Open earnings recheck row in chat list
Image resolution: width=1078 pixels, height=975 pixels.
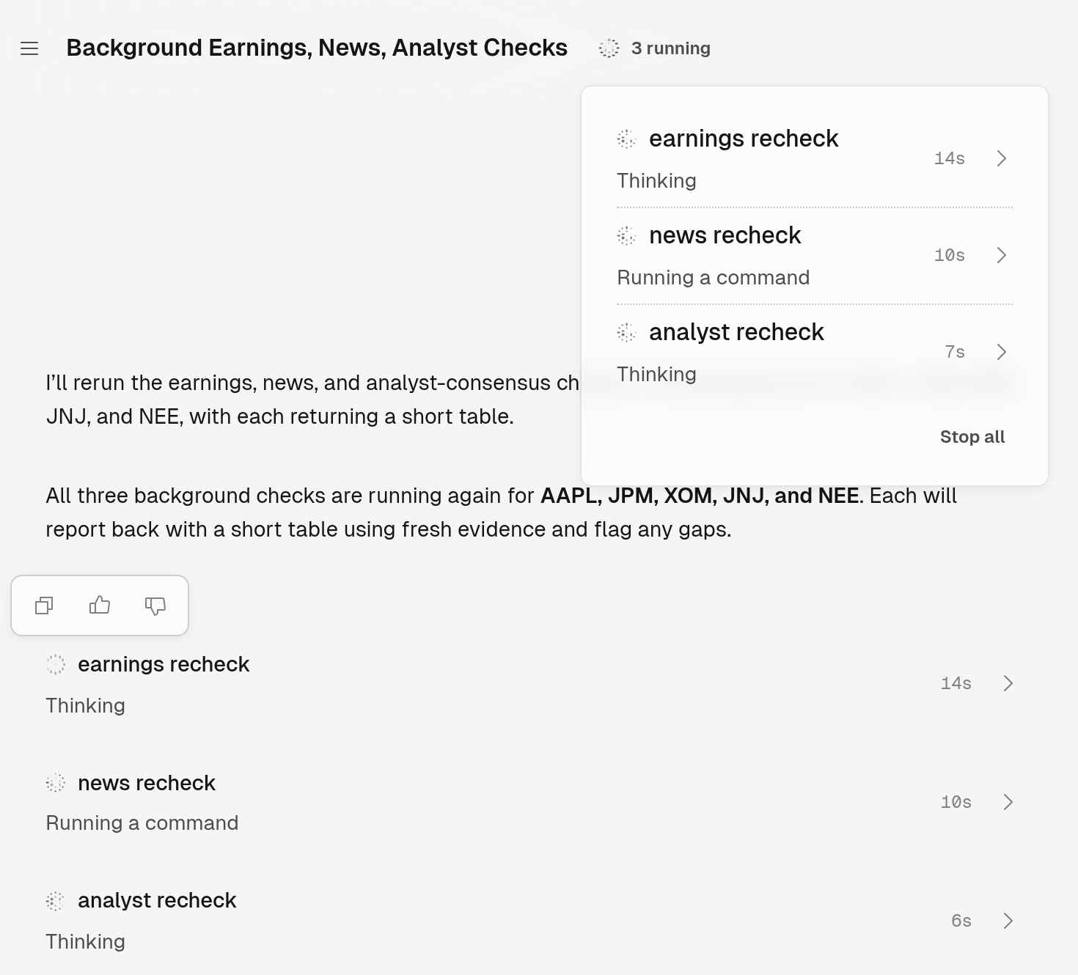pos(531,684)
